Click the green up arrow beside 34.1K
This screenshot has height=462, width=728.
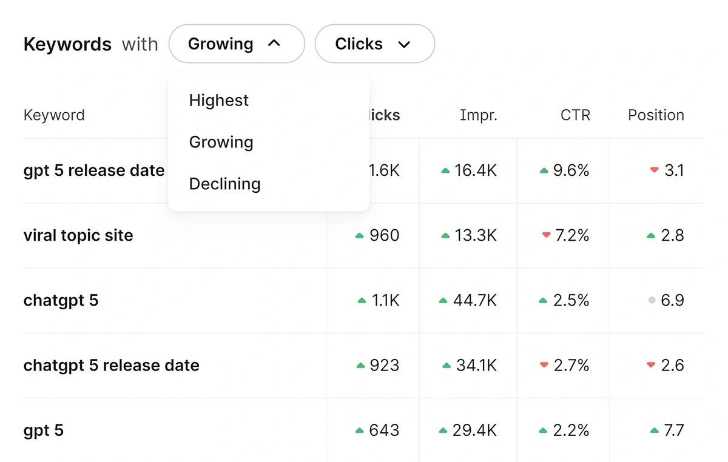tap(447, 366)
